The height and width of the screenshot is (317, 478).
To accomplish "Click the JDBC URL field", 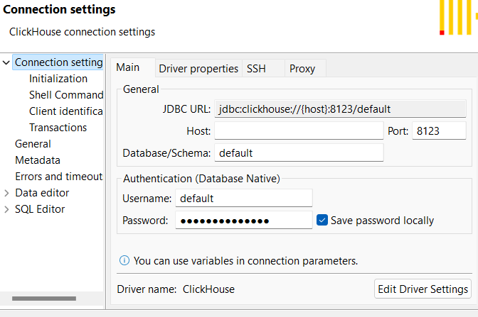I will pyautogui.click(x=340, y=109).
